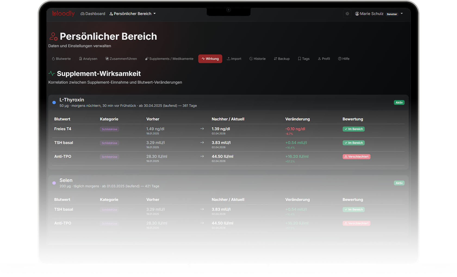Click the active Wirkung tab
457x277 pixels.
[210, 59]
